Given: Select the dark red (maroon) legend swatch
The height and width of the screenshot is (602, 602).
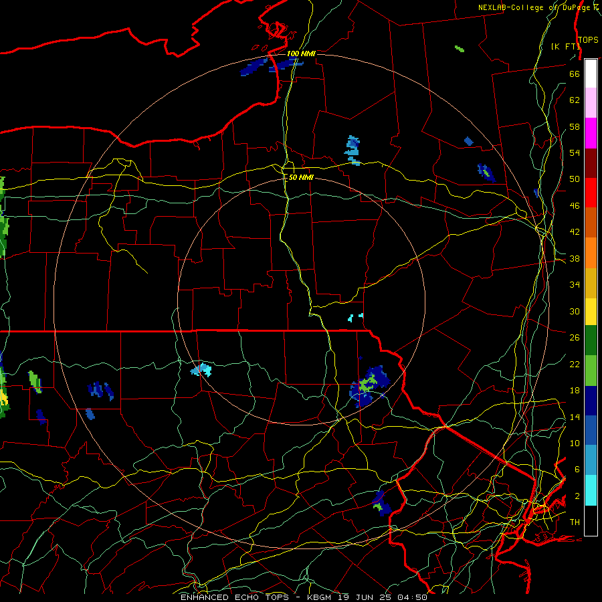Looking at the screenshot, I should 591,163.
